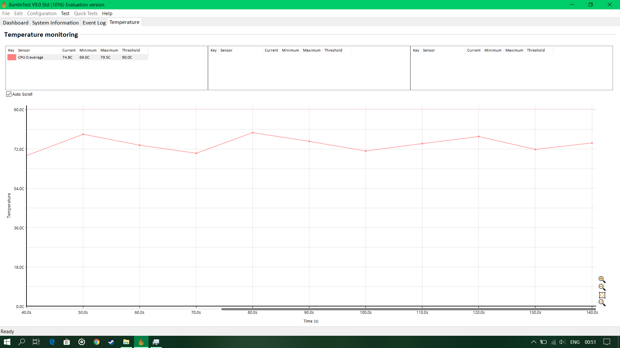Click the fit-to-window graph icon
Screen dimensions: 620x348
click(x=602, y=295)
